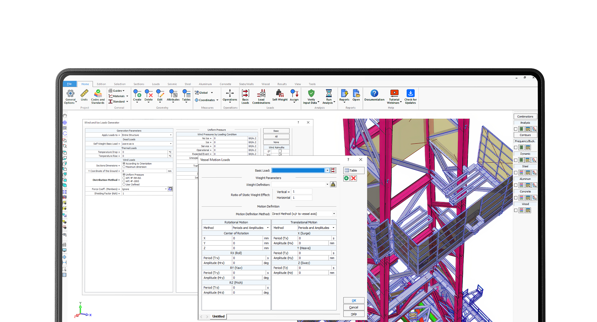The height and width of the screenshot is (322, 597).
Task: Switch to the Seismic ribbon tab
Action: tap(172, 84)
